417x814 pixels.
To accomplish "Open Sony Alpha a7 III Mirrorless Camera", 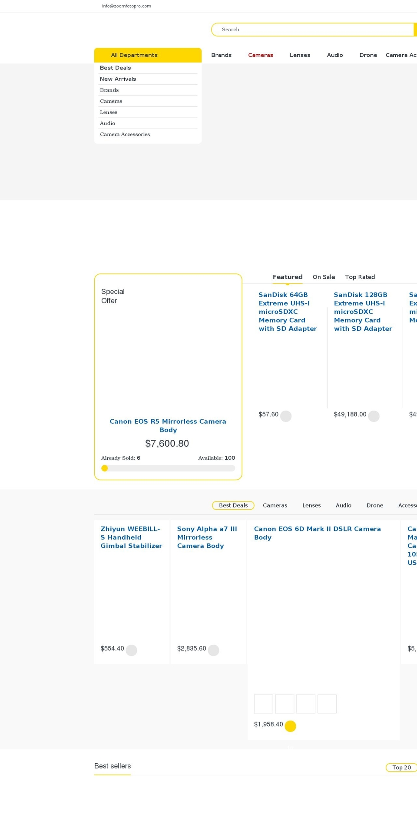I will 207,537.
